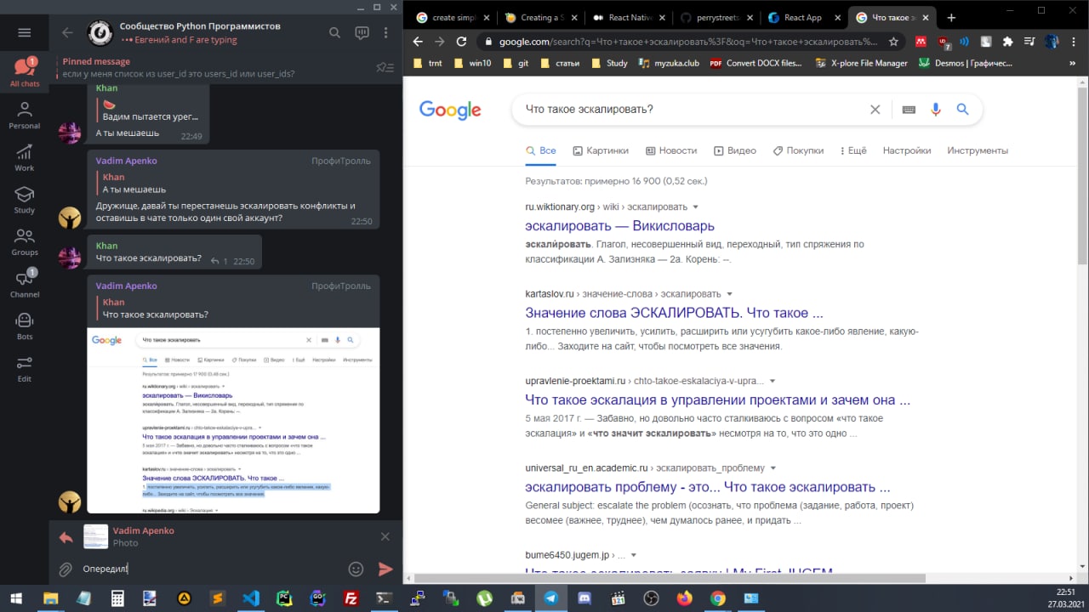The height and width of the screenshot is (612, 1089).
Task: Click the attach file paperclip icon
Action: [x=65, y=569]
